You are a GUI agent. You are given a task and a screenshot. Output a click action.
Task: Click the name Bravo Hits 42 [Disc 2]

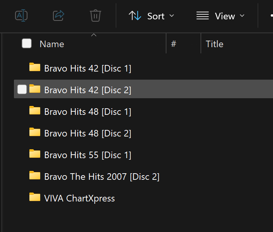87,90
